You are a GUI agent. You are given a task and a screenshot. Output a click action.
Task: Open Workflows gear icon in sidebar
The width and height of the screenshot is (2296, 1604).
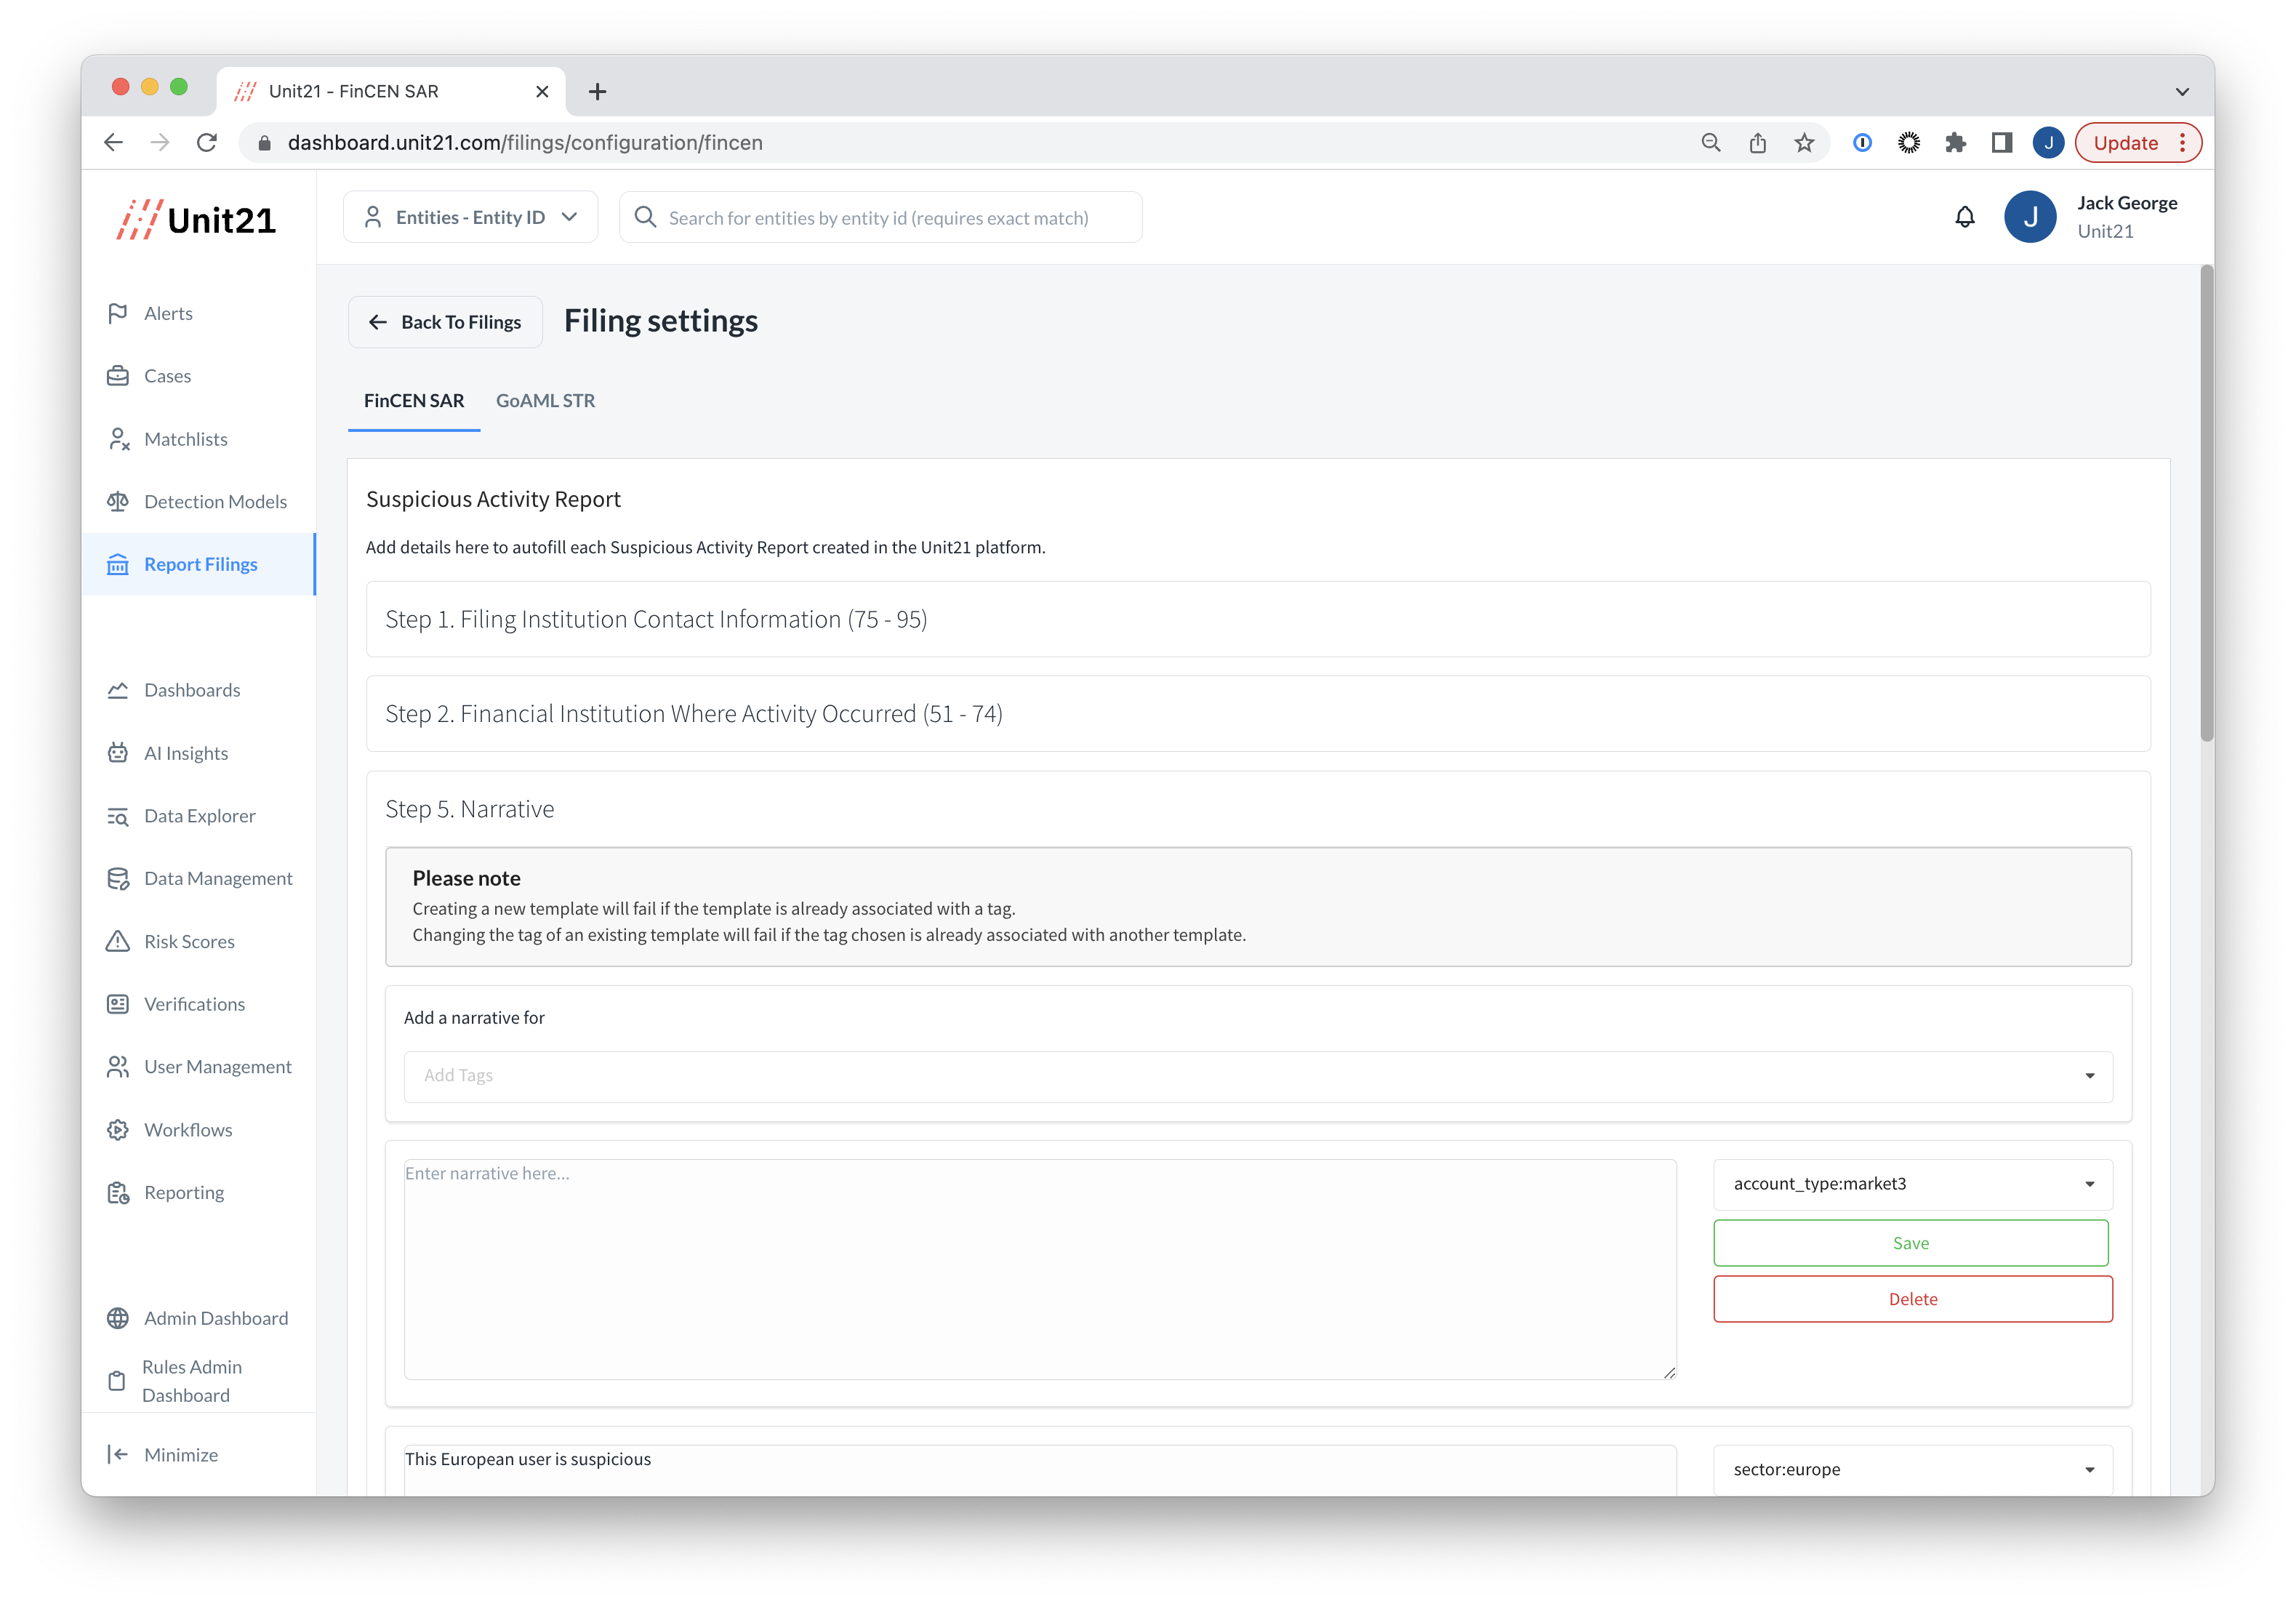tap(118, 1129)
